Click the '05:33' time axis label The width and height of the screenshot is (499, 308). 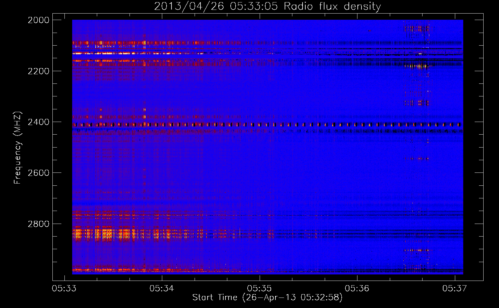(64, 288)
